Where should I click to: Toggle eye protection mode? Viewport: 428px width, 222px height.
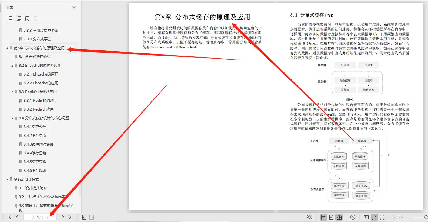(x=310, y=217)
